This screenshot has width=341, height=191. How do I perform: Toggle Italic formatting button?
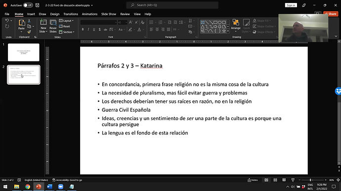tap(88, 30)
